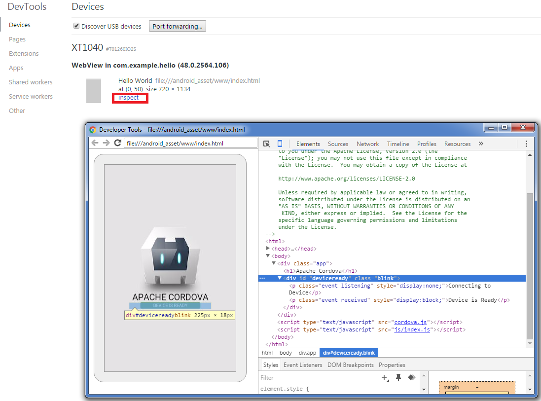Select the html opening tag row
This screenshot has width=541, height=401.
point(275,241)
